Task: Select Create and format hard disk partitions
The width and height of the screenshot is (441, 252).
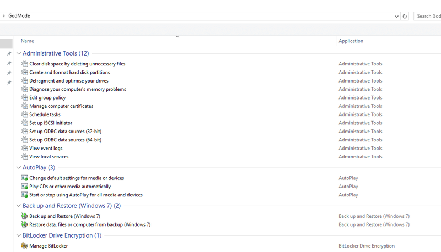Action: point(70,72)
